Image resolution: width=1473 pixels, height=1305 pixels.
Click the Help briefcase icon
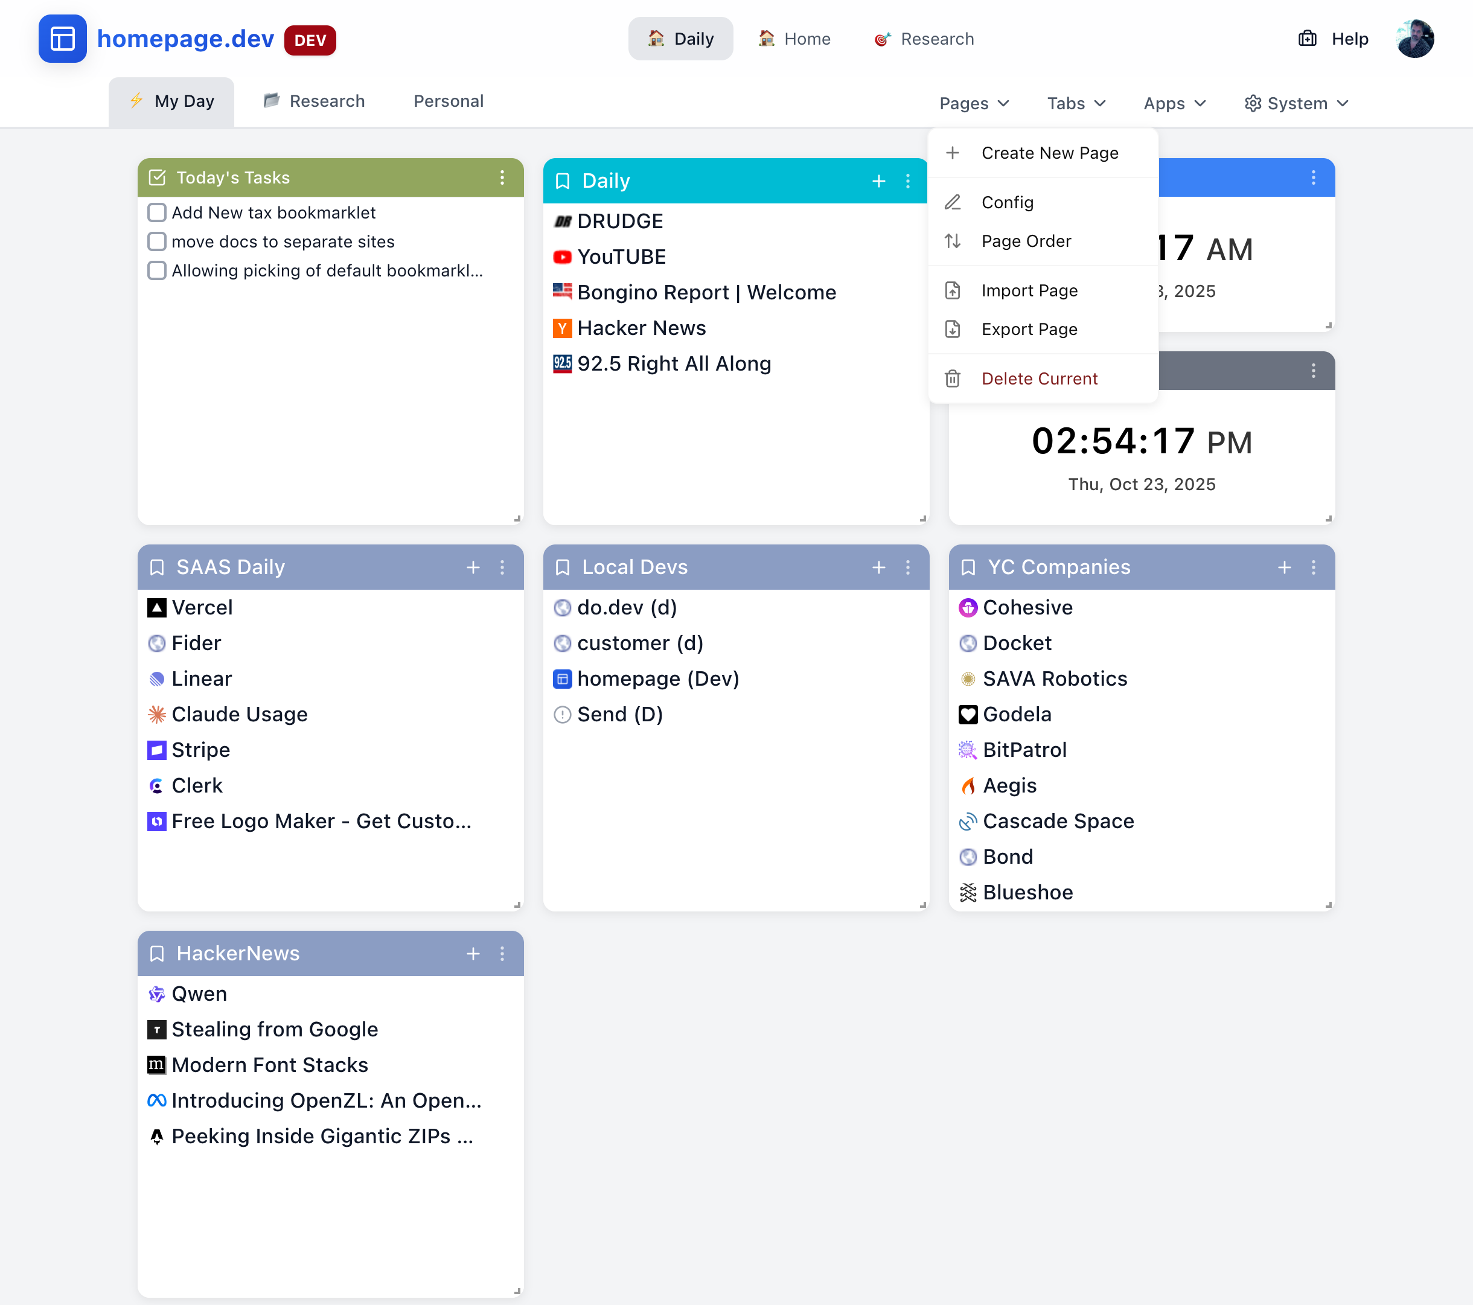(1306, 38)
